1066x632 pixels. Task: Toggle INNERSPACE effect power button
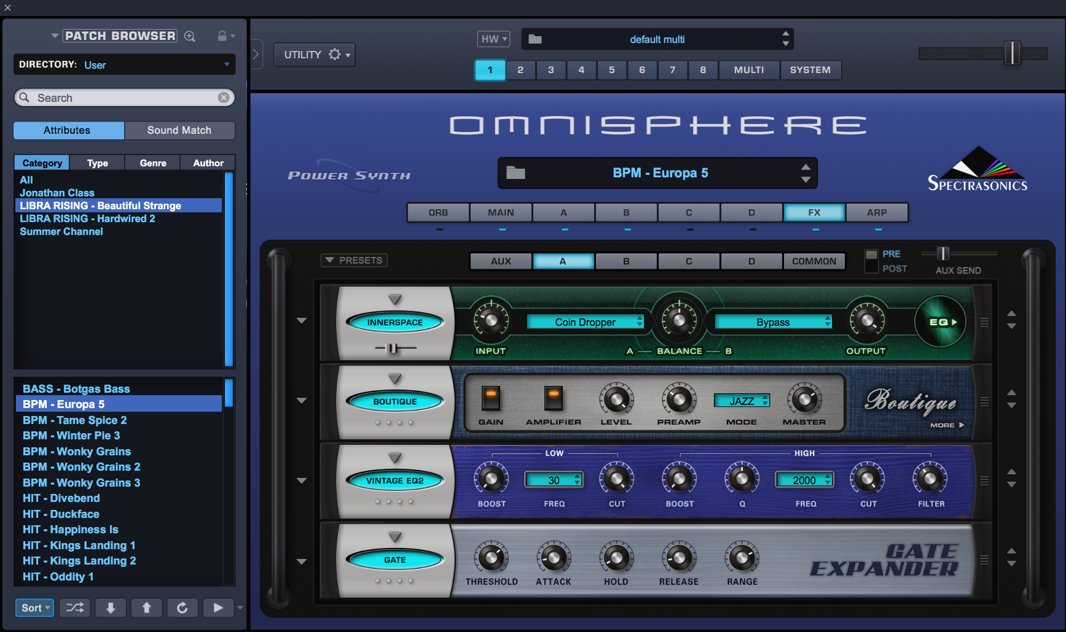[395, 322]
